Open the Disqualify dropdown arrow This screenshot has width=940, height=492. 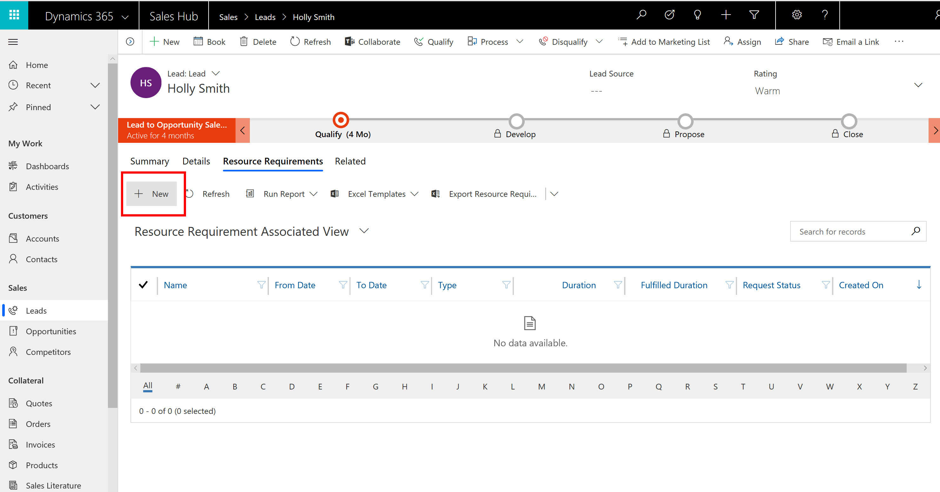coord(599,41)
